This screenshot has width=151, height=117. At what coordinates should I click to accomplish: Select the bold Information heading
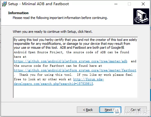coord(18,13)
